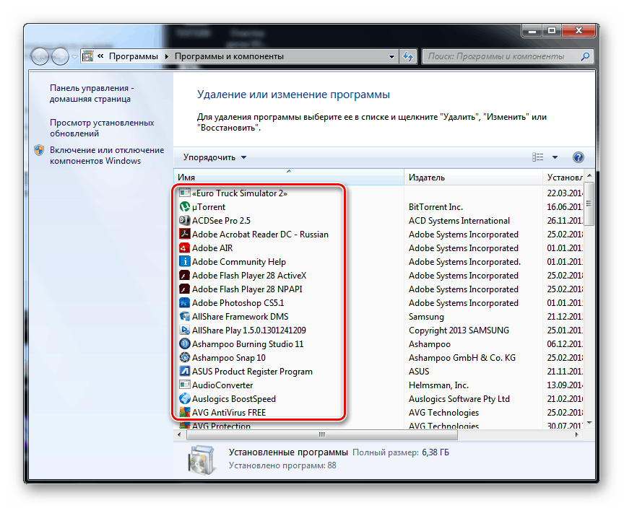Screen dimensions: 624x508
Task: Click the AudioConverter program icon
Action: pyautogui.click(x=185, y=385)
